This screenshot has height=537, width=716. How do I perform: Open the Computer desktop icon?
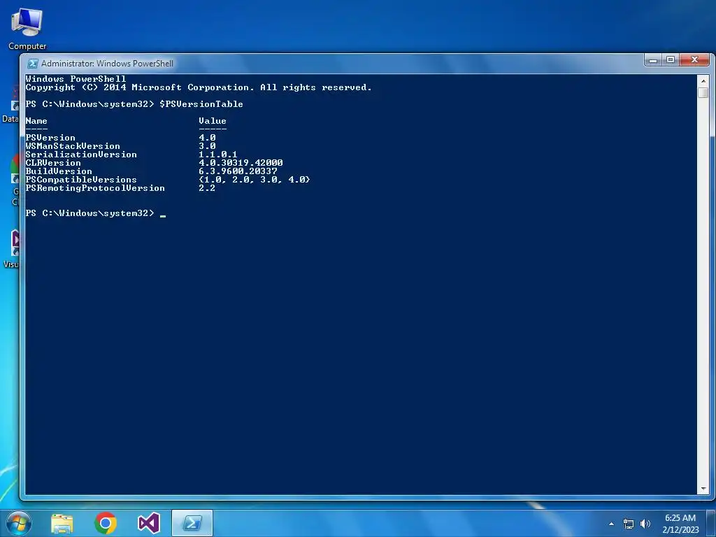click(27, 28)
